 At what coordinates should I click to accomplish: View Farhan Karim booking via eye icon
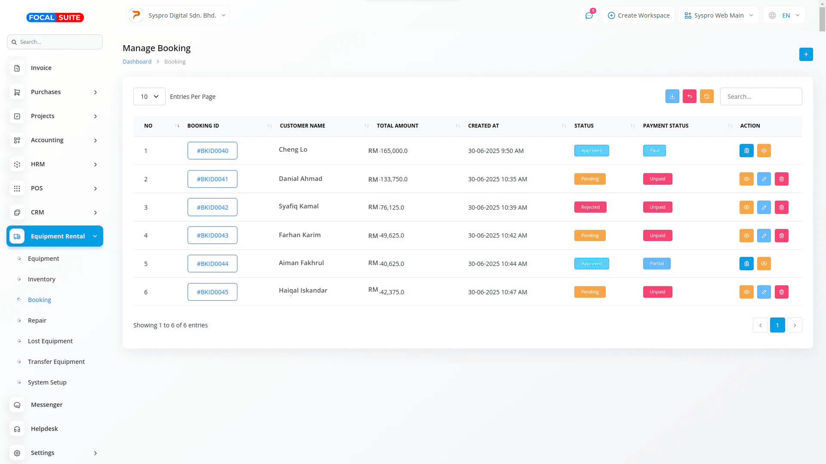pos(746,236)
